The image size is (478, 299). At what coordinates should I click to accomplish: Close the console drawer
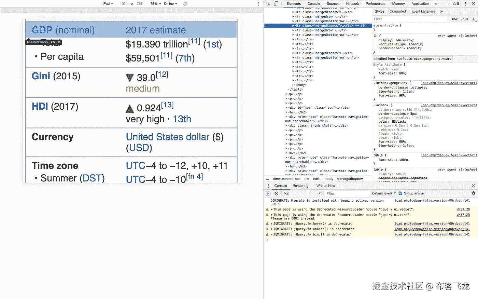pos(473,186)
